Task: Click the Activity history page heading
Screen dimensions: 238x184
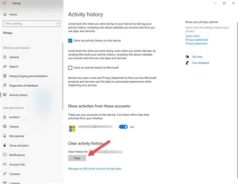Action: (x=85, y=15)
